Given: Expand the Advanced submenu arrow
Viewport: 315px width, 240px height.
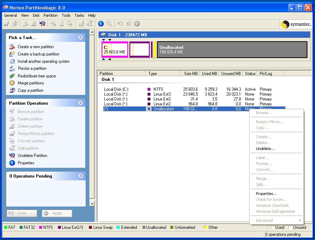Looking at the screenshot, I should point(300,220).
